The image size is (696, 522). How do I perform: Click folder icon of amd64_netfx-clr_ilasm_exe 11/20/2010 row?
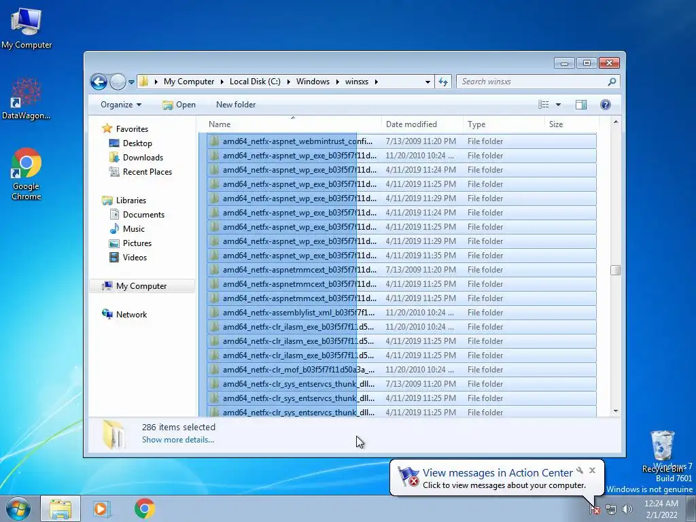(x=214, y=327)
